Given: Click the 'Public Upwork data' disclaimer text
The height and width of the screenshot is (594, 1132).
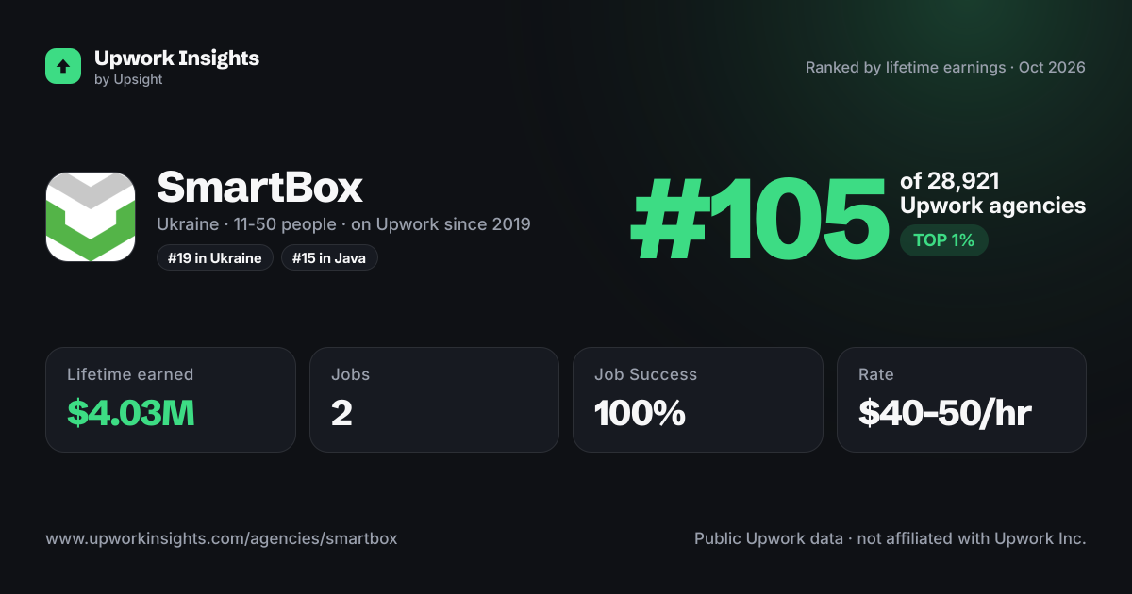Looking at the screenshot, I should pos(891,539).
